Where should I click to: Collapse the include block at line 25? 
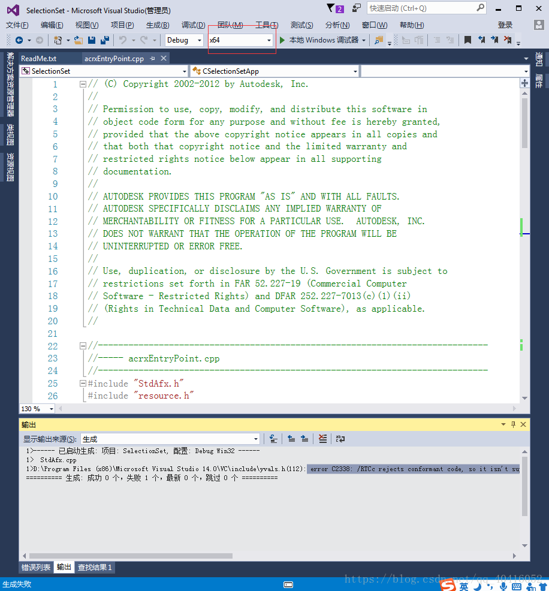(x=83, y=384)
